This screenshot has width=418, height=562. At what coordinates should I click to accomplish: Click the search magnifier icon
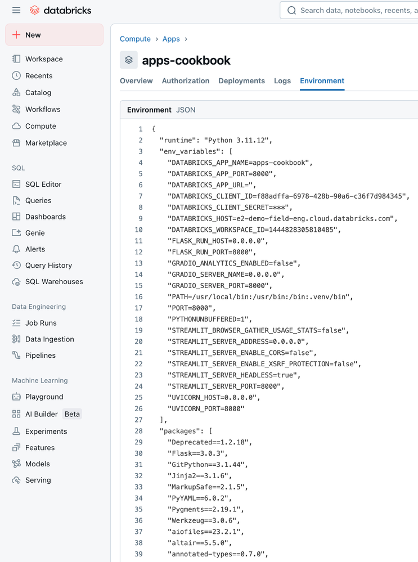pos(292,10)
